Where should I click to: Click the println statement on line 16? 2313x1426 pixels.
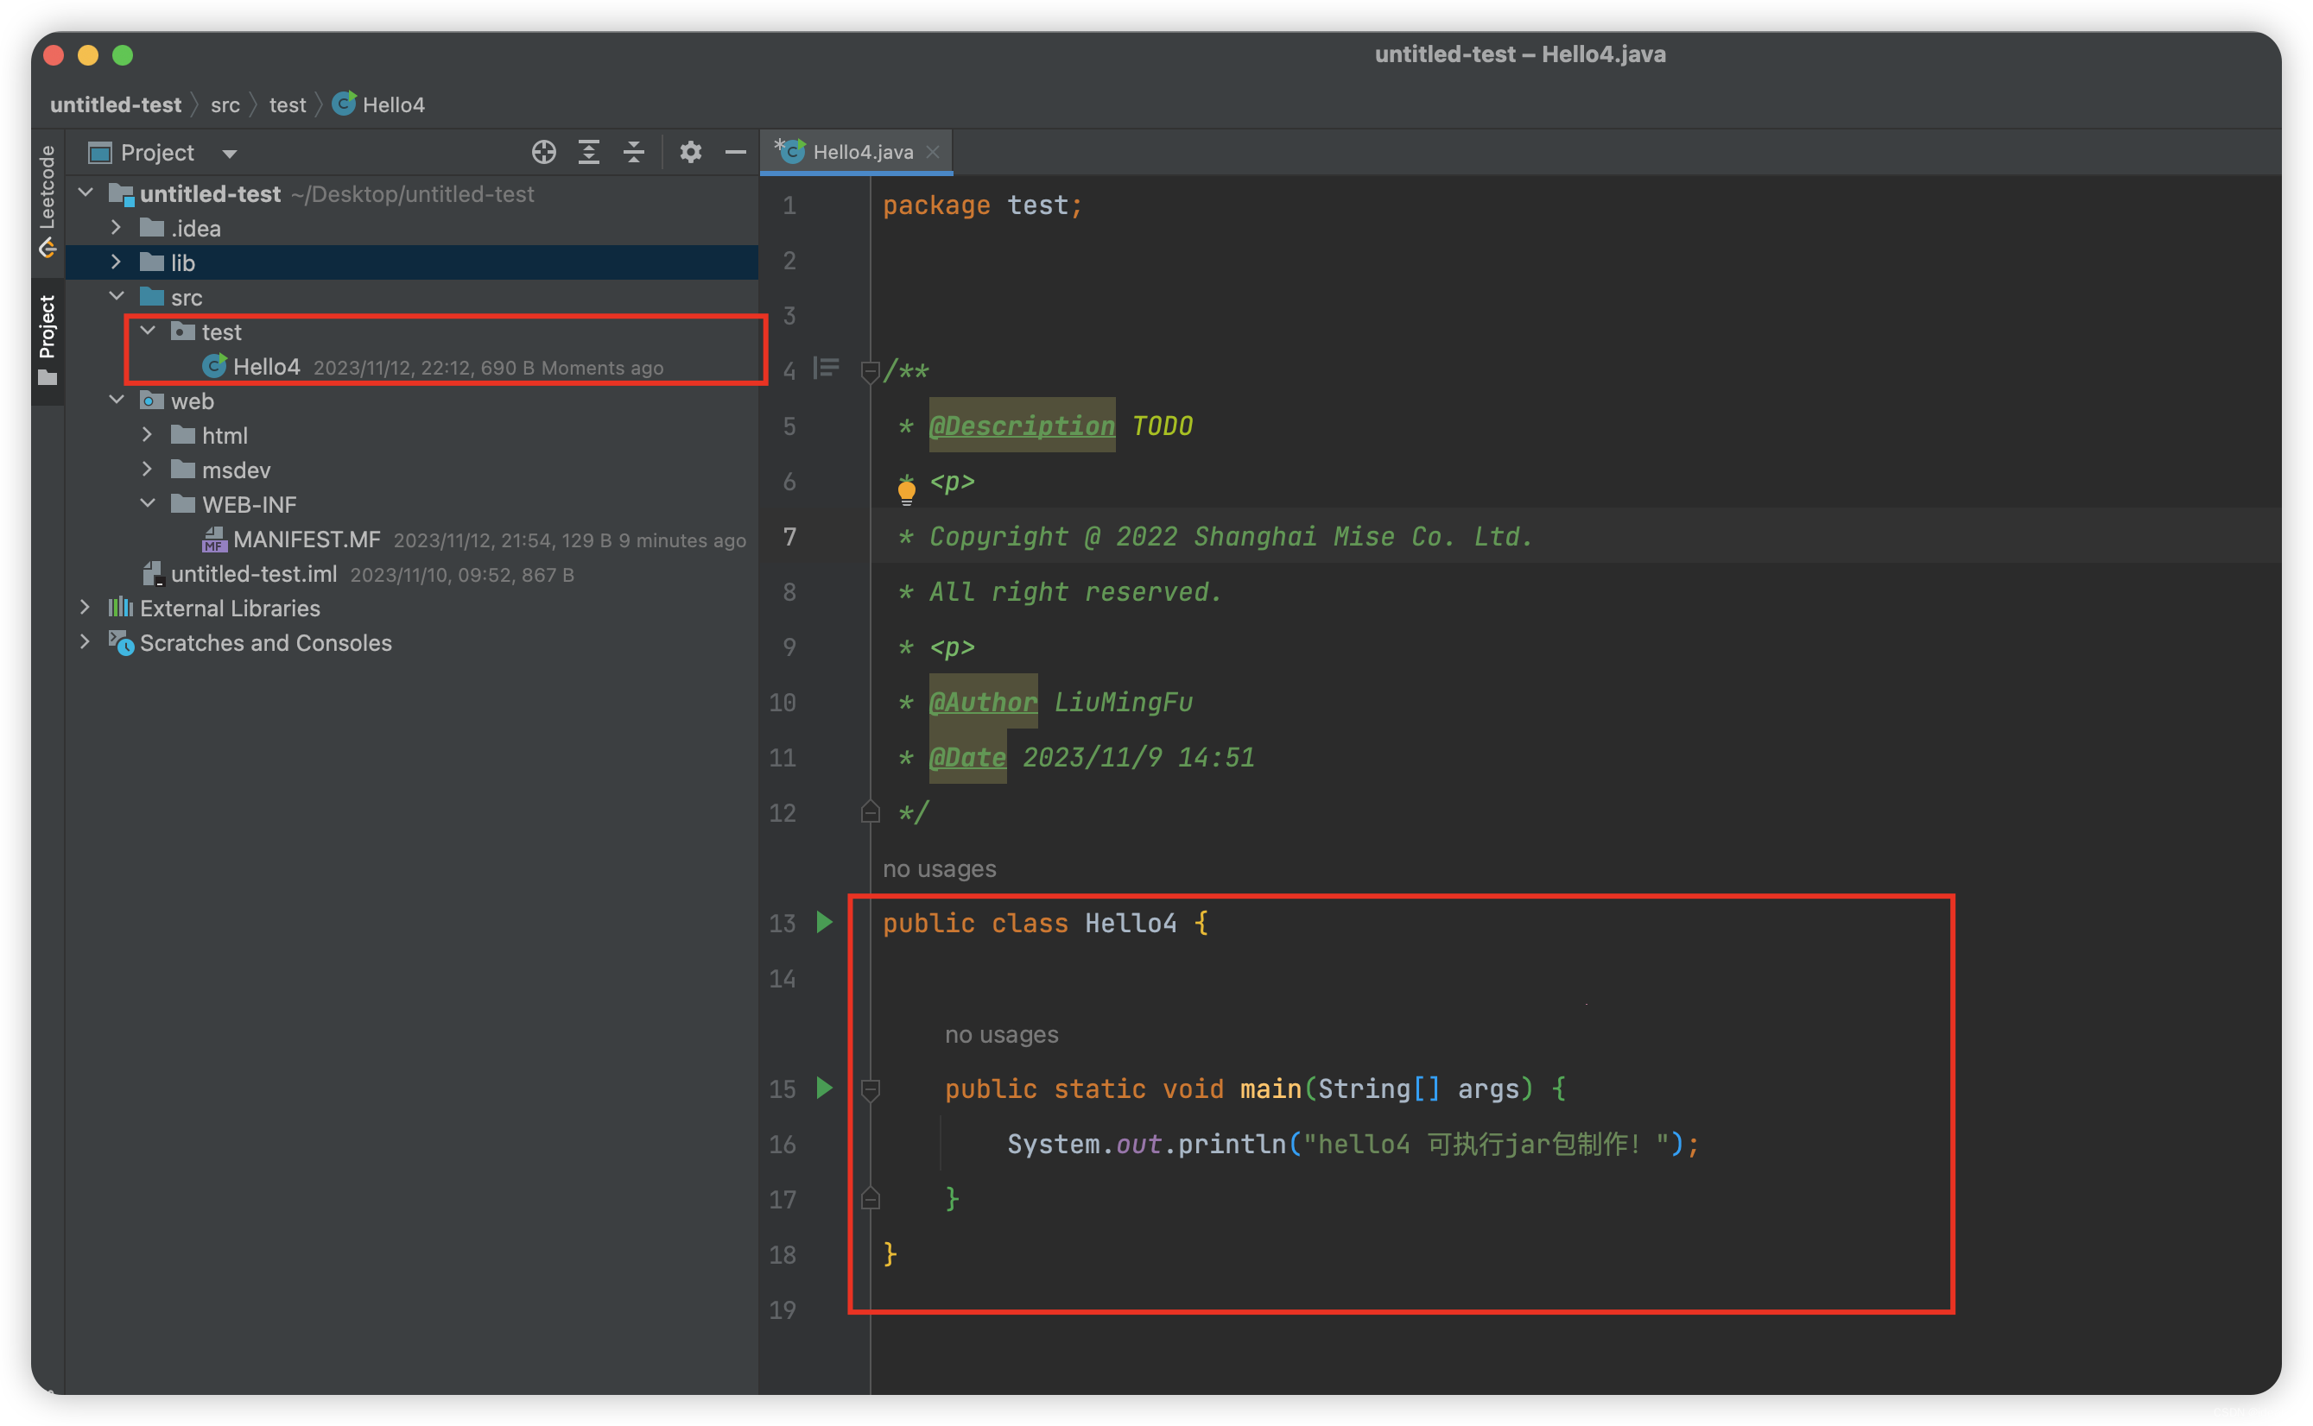(1353, 1144)
